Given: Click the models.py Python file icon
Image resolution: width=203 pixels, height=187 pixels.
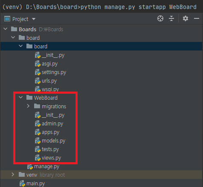Looking at the screenshot, I should 38,140.
